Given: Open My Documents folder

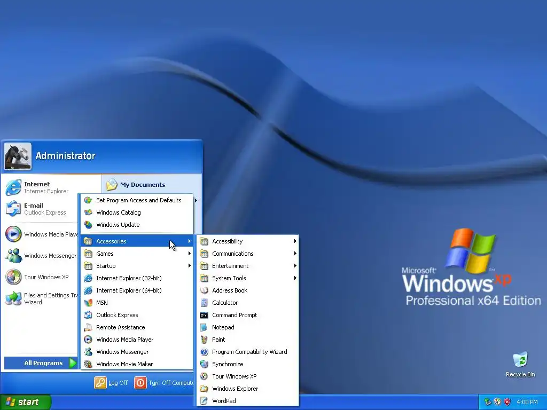Looking at the screenshot, I should pyautogui.click(x=136, y=184).
